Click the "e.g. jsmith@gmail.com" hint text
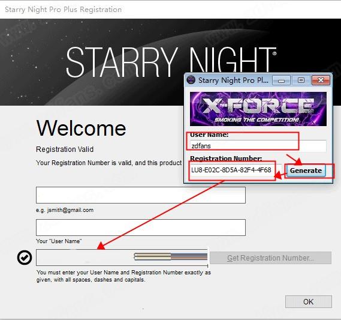The width and height of the screenshot is (341, 320). tap(65, 210)
